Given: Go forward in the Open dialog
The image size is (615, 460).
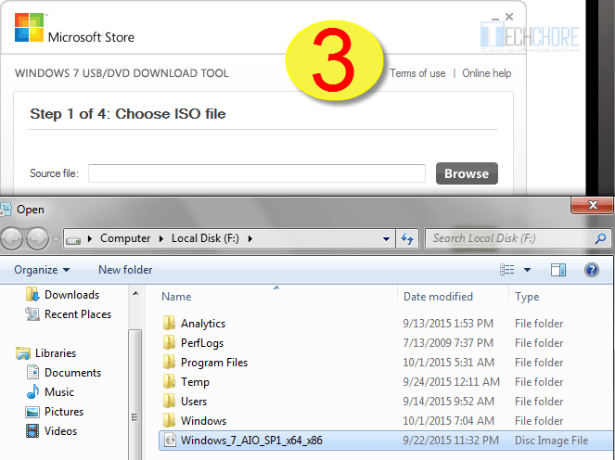Looking at the screenshot, I should tap(37, 238).
